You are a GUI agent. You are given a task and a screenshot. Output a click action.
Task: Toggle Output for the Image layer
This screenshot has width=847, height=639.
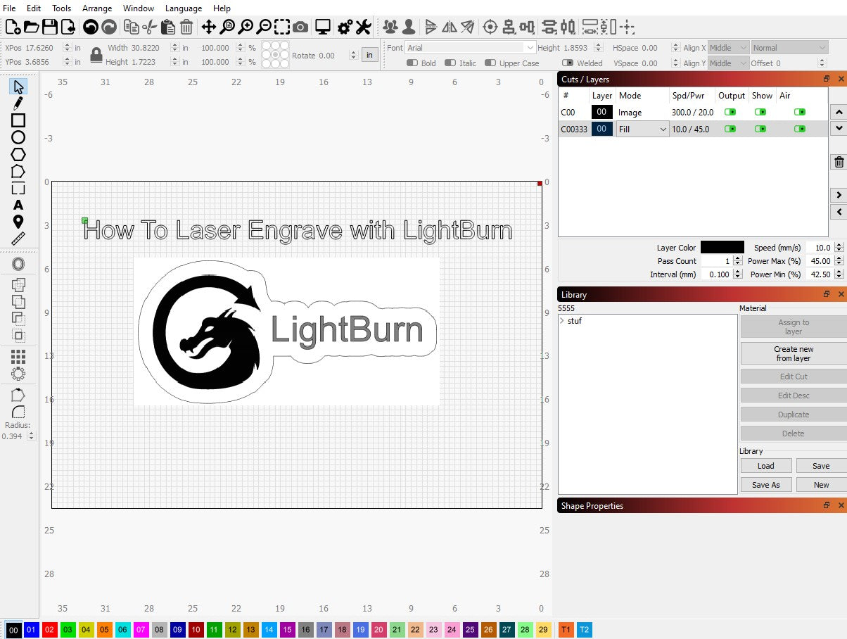tap(732, 112)
